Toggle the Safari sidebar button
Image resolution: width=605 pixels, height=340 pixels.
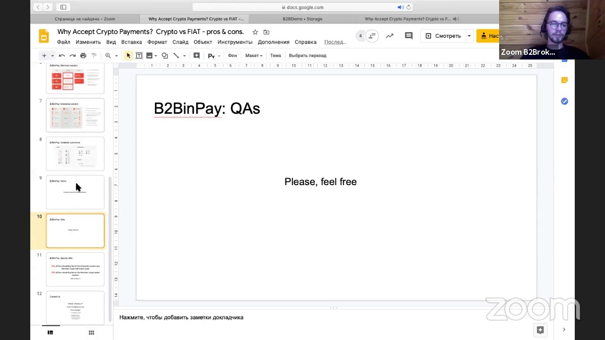(63, 7)
